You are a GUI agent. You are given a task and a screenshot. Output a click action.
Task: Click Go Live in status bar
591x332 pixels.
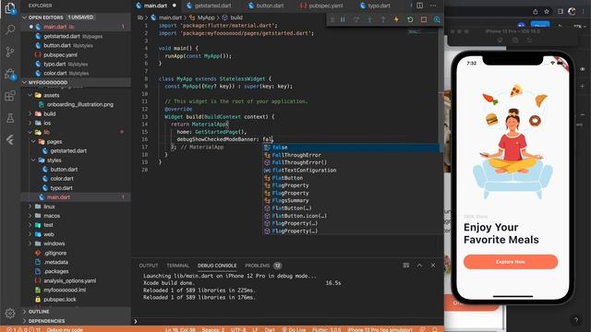tap(295, 329)
